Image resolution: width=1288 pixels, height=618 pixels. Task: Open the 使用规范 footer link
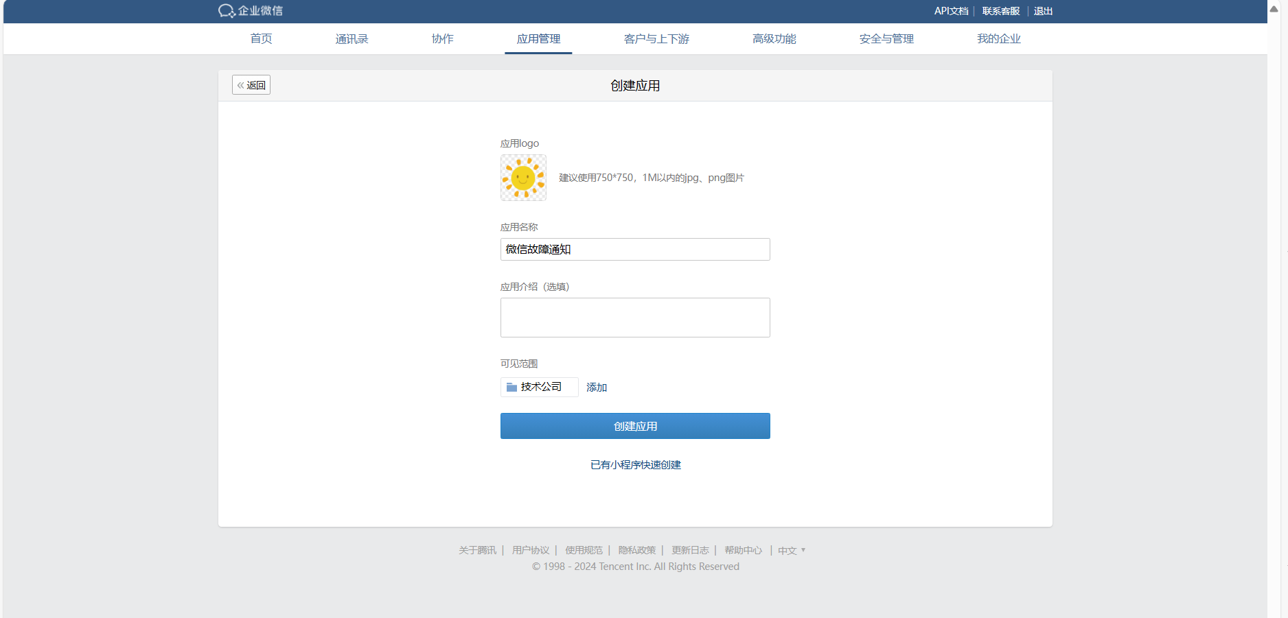584,550
